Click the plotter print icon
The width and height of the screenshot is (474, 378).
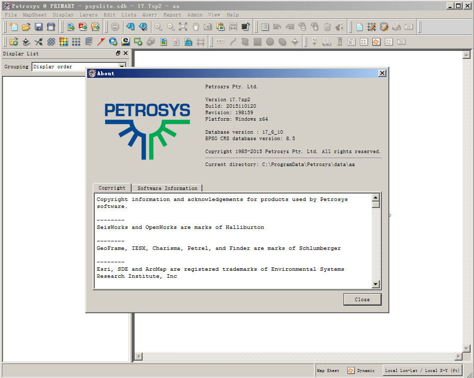pyautogui.click(x=51, y=27)
